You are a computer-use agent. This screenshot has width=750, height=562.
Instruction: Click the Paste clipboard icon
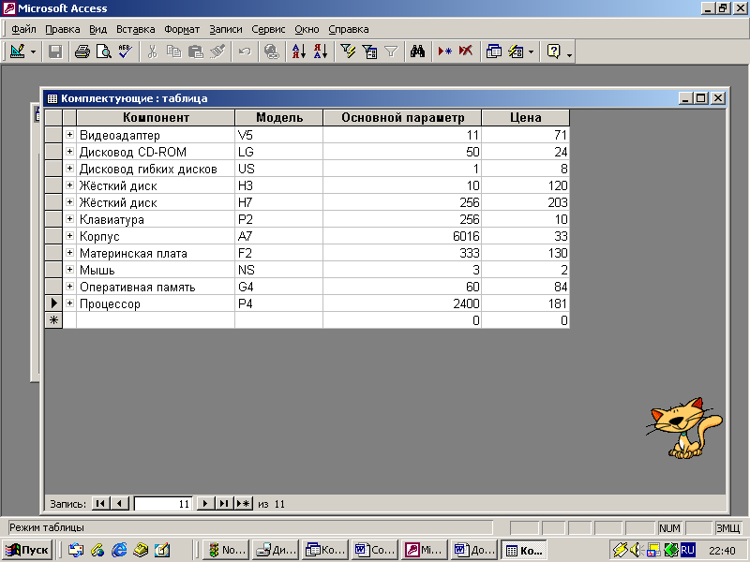pos(196,52)
